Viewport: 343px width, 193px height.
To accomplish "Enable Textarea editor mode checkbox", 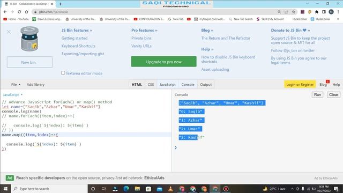I will pyautogui.click(x=63, y=73).
